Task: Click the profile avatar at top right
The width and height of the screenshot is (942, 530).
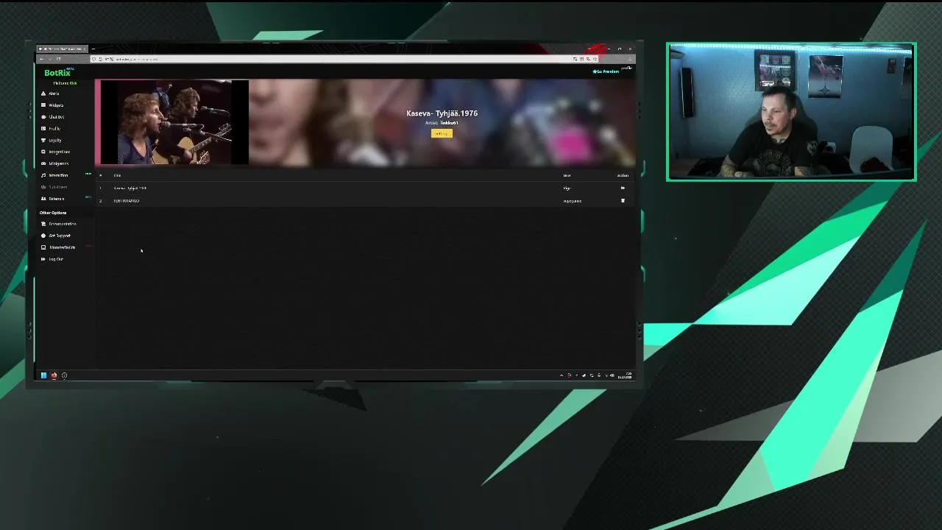Action: tap(627, 68)
